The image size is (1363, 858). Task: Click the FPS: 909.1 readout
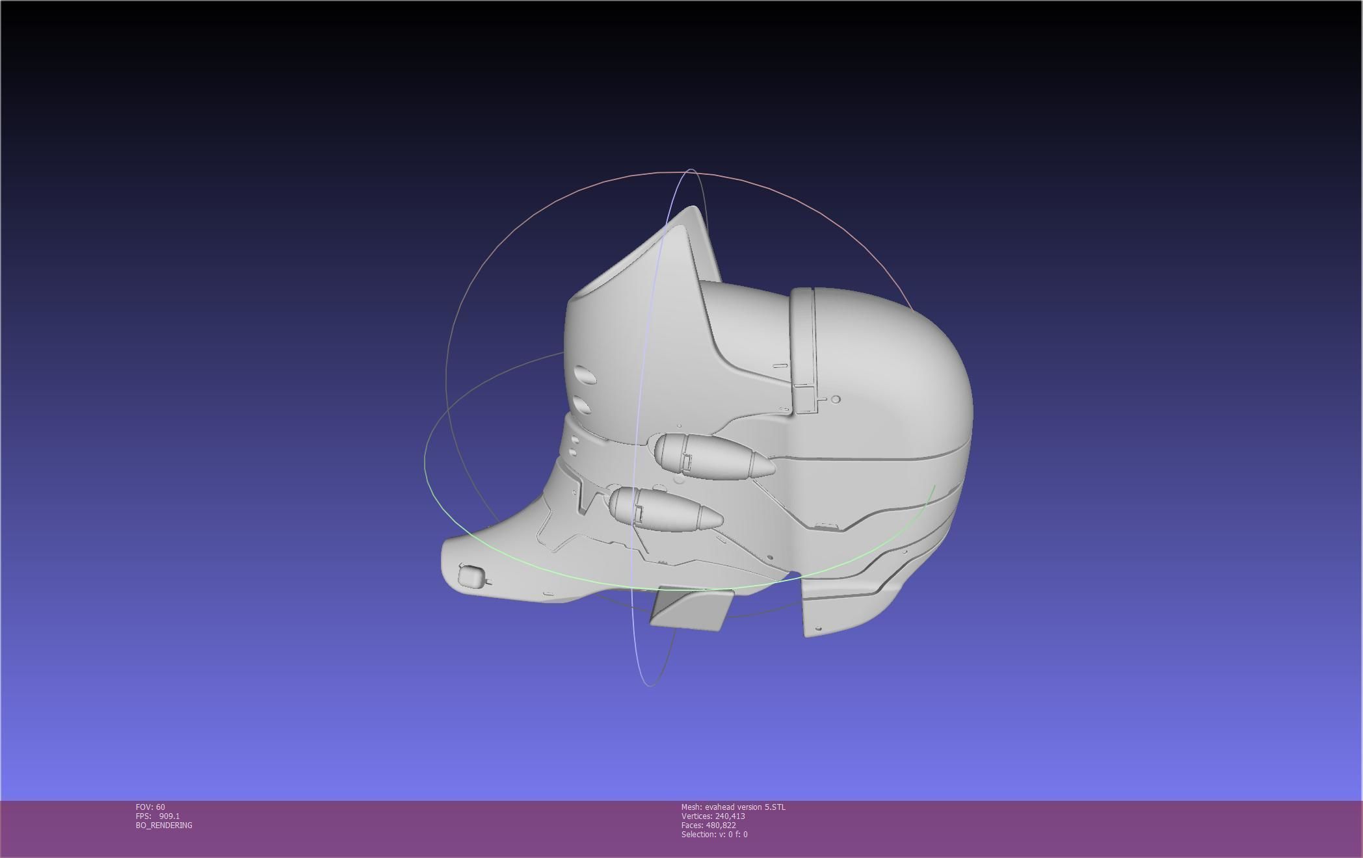coord(157,816)
